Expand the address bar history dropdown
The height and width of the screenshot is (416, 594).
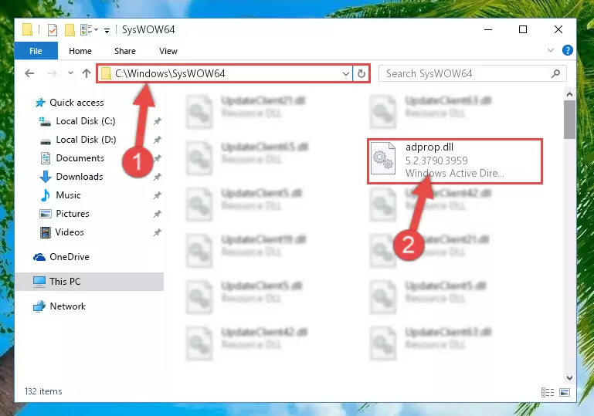click(346, 73)
